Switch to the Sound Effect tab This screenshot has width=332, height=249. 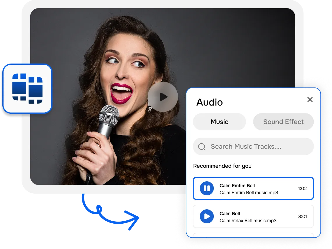coord(283,122)
